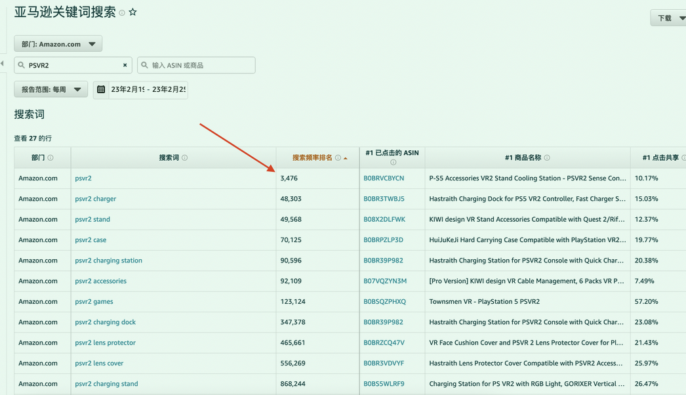Select the click share value 7.49%
This screenshot has height=395, width=686.
(645, 281)
